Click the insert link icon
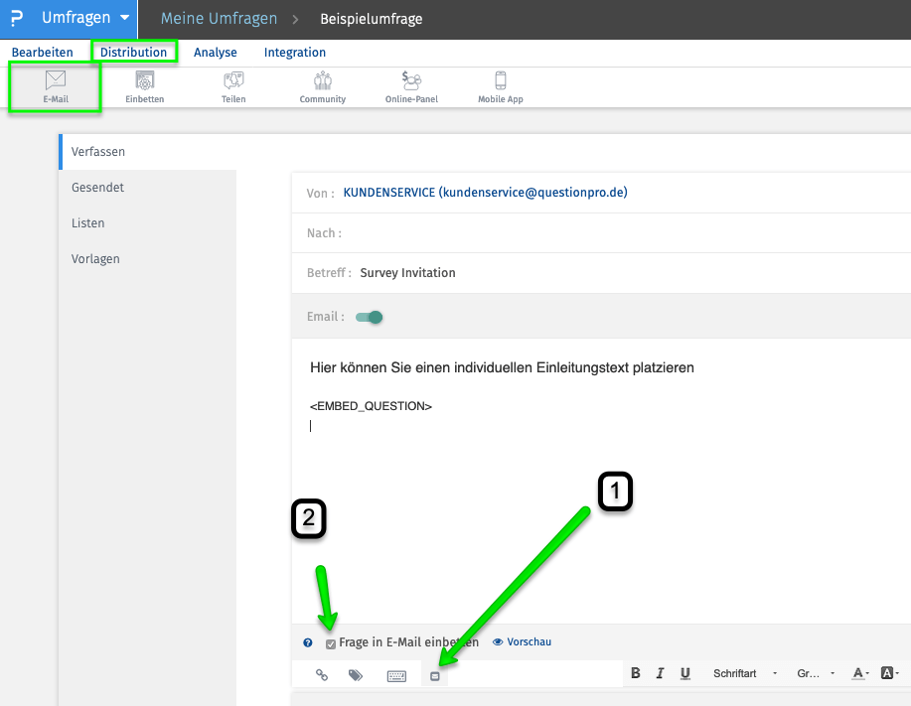This screenshot has height=706, width=911. coord(321,674)
